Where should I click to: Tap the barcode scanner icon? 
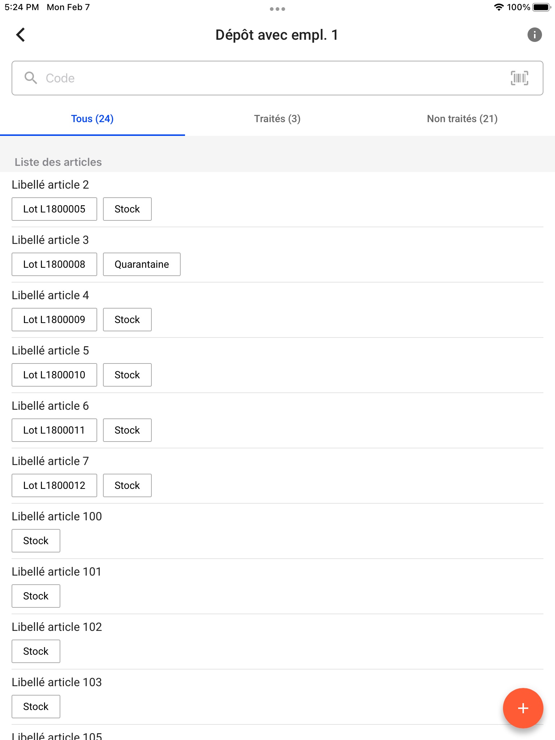pyautogui.click(x=519, y=78)
